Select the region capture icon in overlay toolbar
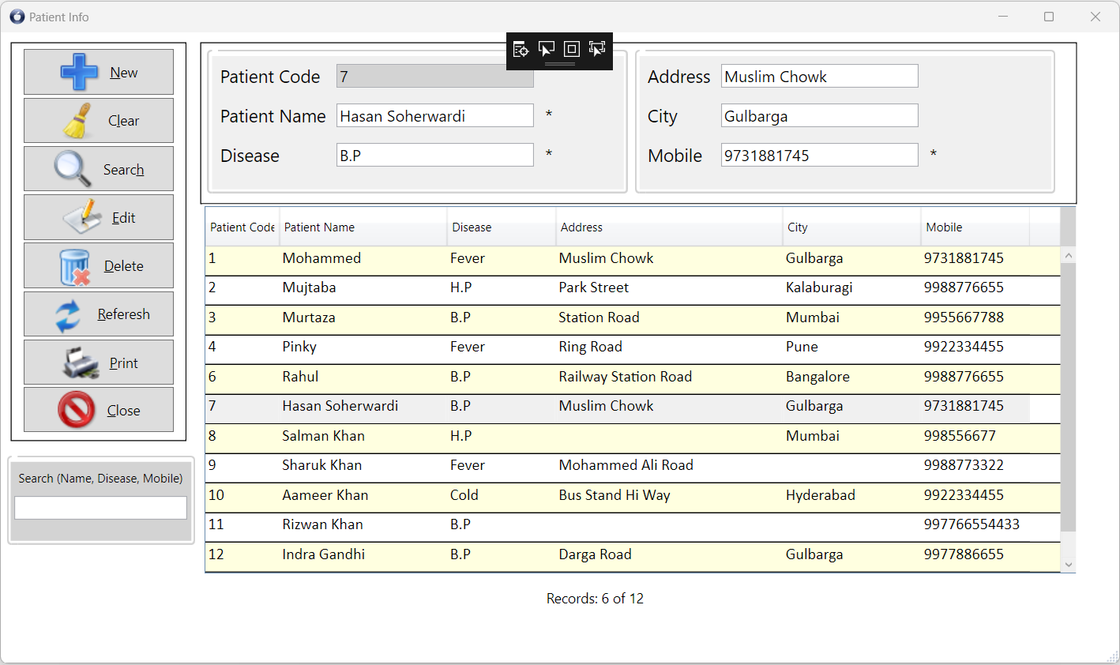1120x665 pixels. tap(571, 49)
